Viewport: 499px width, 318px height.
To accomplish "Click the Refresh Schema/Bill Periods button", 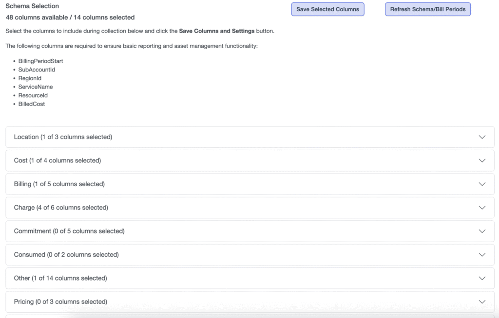I will [427, 9].
